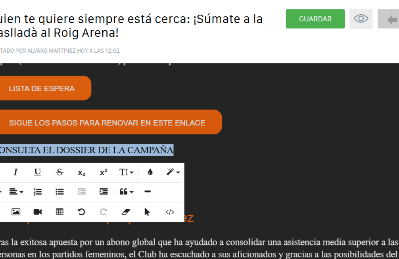Insert a video with camera icon
399x259 pixels.
pos(38,212)
